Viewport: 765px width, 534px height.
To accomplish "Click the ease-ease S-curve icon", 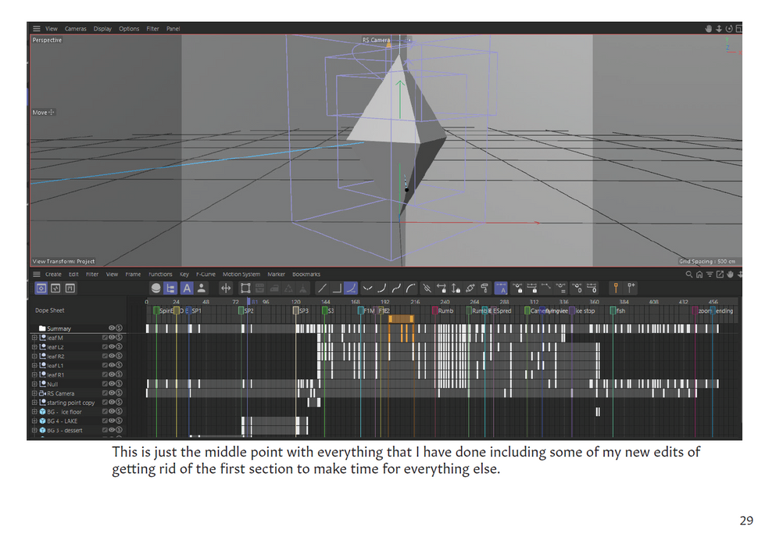I will coord(396,289).
